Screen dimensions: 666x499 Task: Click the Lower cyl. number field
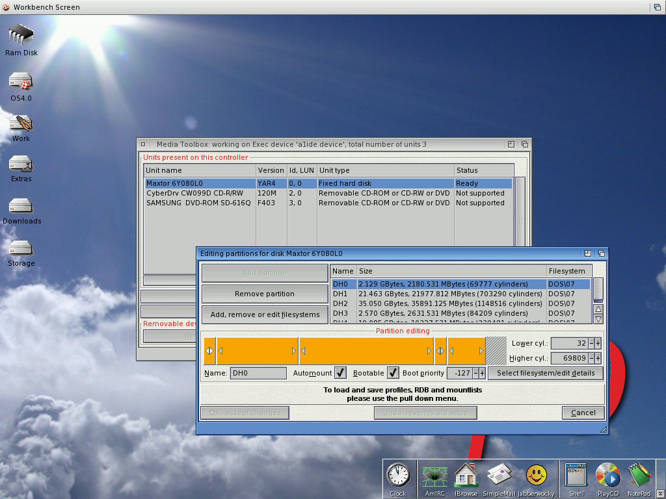point(570,343)
